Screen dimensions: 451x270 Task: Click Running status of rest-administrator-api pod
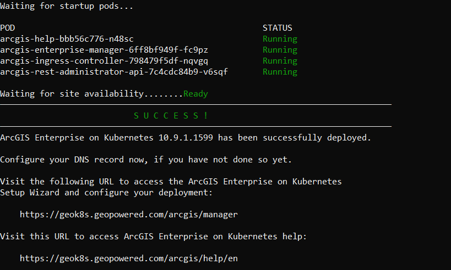280,72
